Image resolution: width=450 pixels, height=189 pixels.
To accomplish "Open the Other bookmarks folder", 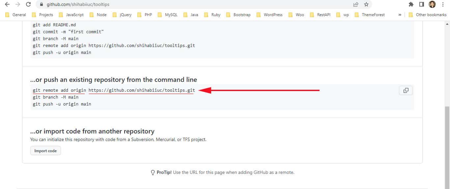I will pyautogui.click(x=427, y=15).
